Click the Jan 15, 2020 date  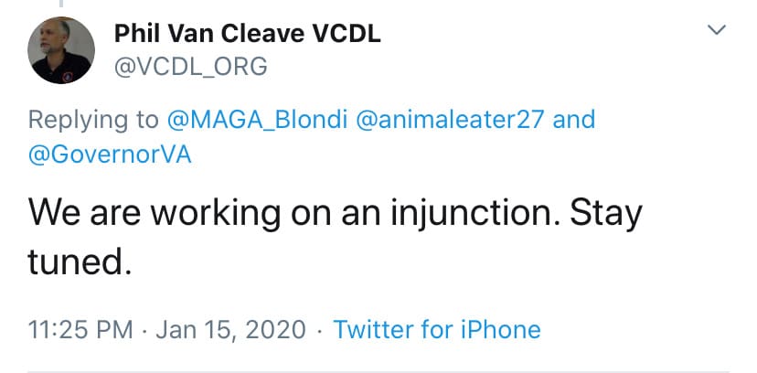pyautogui.click(x=230, y=329)
